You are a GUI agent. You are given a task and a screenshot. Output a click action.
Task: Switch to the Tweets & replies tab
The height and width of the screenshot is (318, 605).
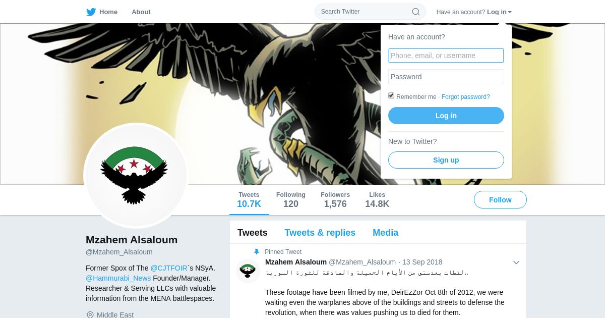pyautogui.click(x=320, y=233)
